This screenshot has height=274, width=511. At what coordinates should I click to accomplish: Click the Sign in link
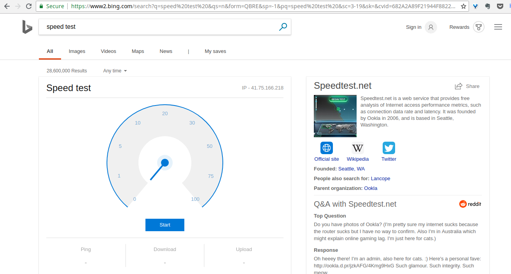[x=413, y=27]
